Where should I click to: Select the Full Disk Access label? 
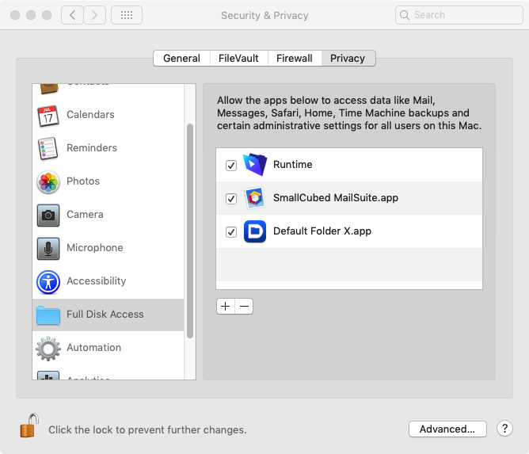[105, 315]
